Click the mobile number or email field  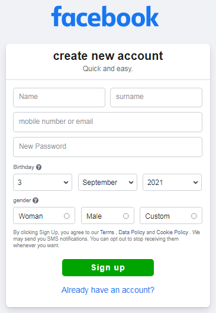tap(108, 122)
